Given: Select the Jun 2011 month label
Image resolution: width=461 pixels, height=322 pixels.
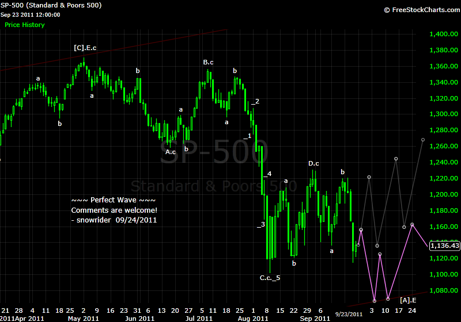Looking at the screenshot, I should click(139, 319).
